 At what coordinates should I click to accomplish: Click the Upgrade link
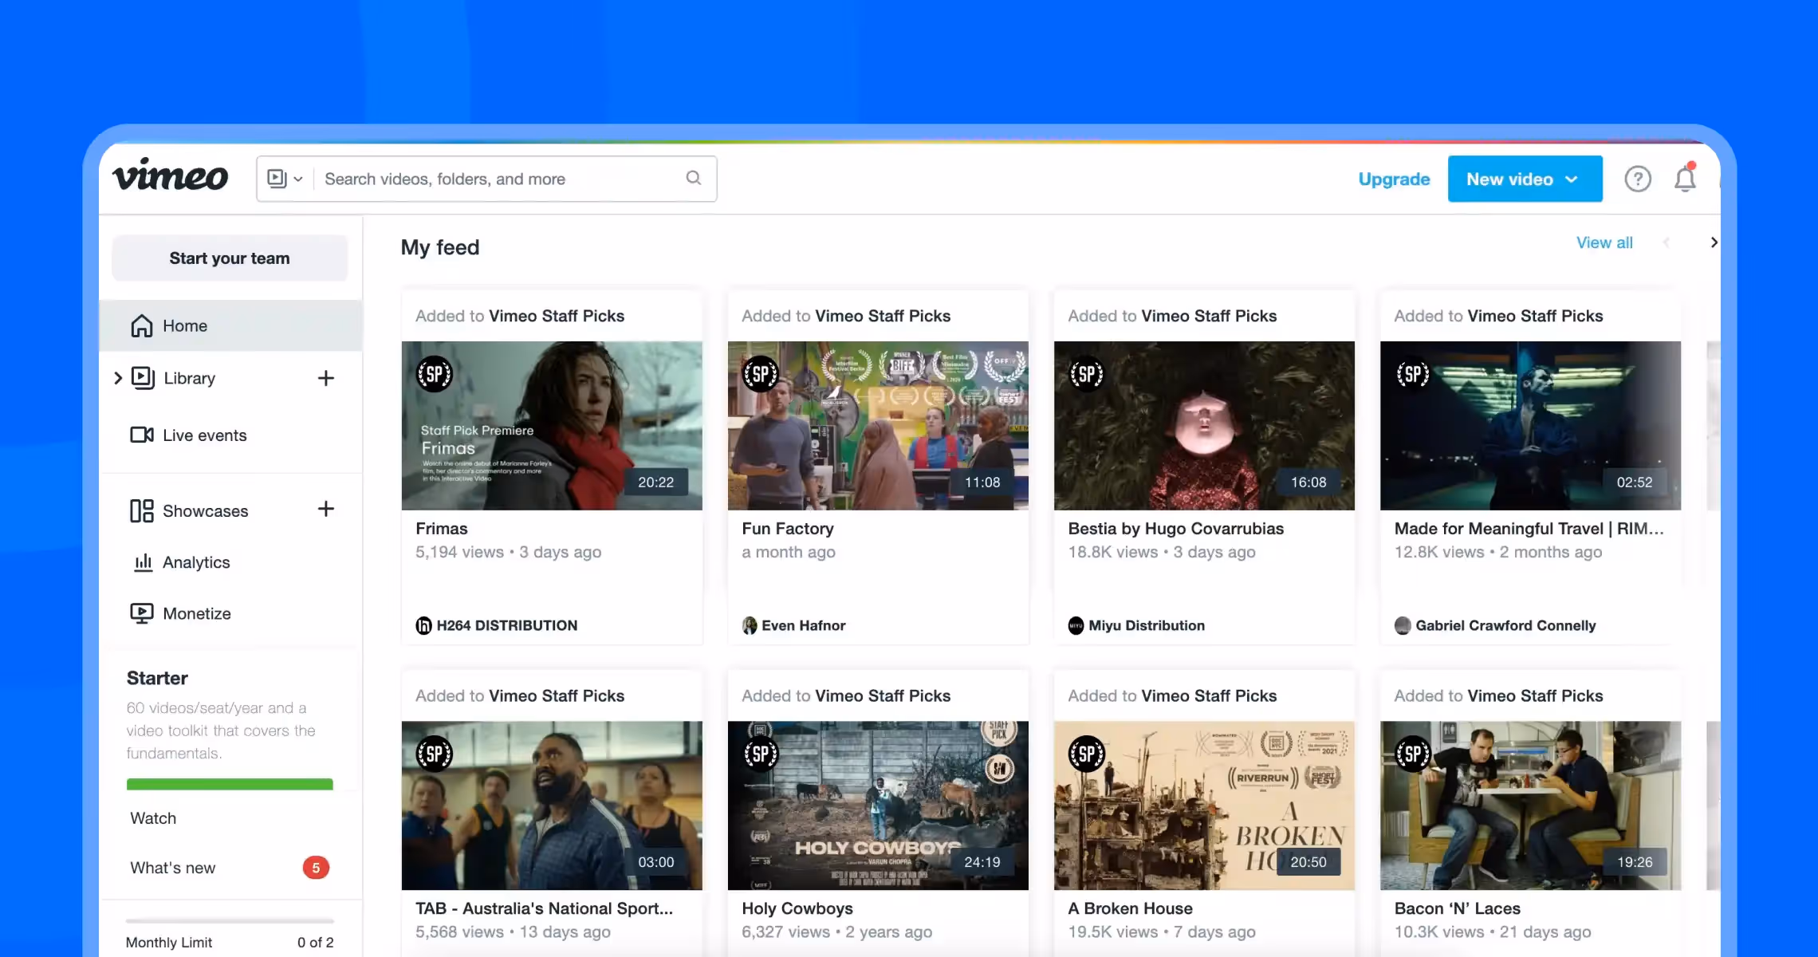[1393, 179]
